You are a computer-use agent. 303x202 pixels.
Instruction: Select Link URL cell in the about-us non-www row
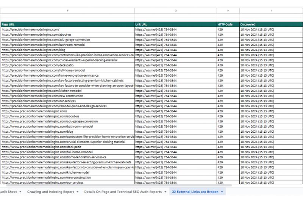(176, 34)
